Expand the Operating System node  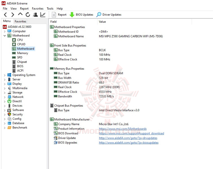tap(5, 75)
